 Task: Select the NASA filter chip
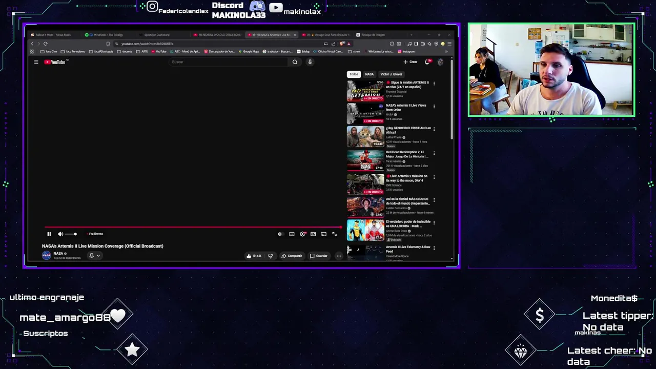tap(370, 74)
